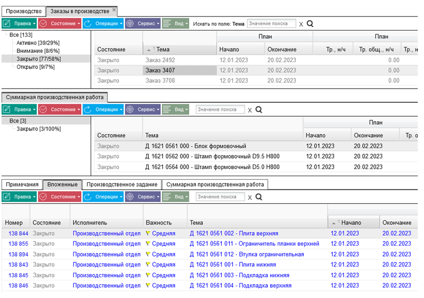
Task: Select the Примечания tab
Action: (22, 185)
